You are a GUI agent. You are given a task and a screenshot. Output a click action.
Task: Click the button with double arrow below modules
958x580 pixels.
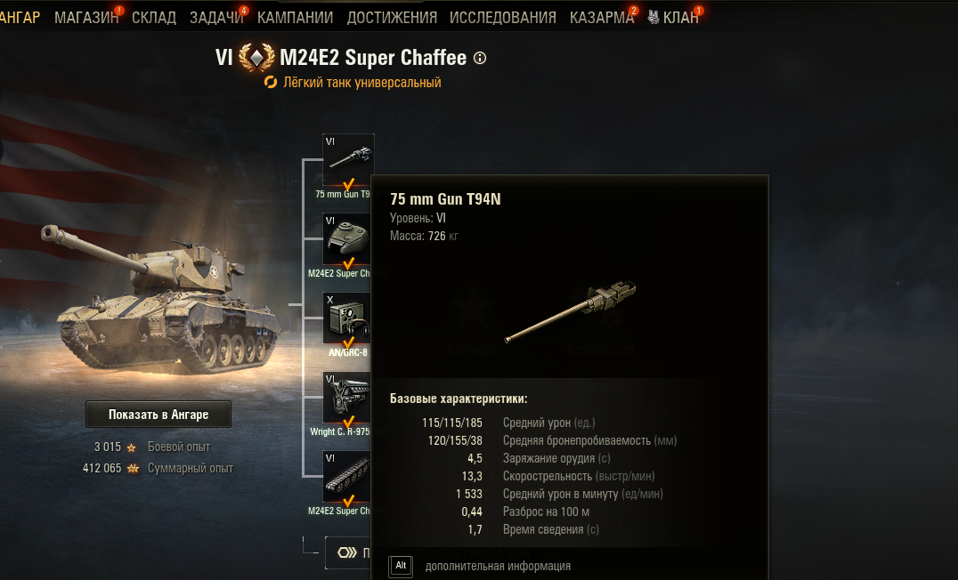[348, 552]
